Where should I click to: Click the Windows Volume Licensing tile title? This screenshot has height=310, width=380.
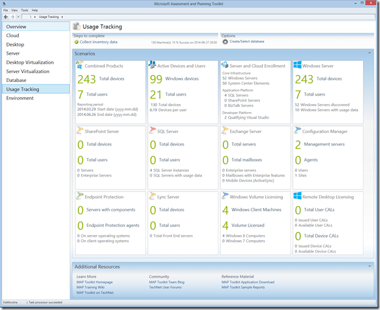tap(257, 197)
